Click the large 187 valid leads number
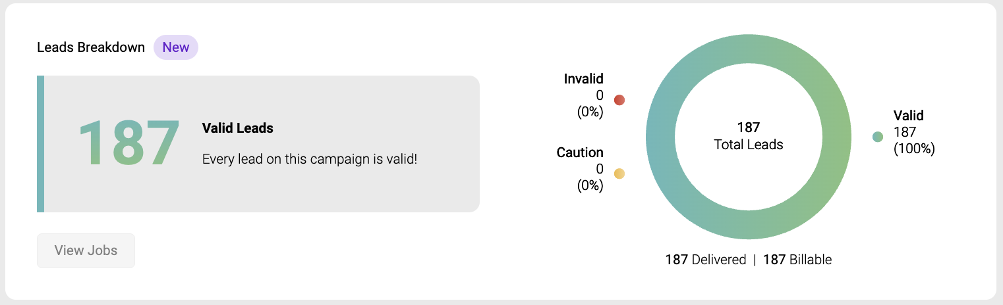This screenshot has height=305, width=1003. coord(129,144)
